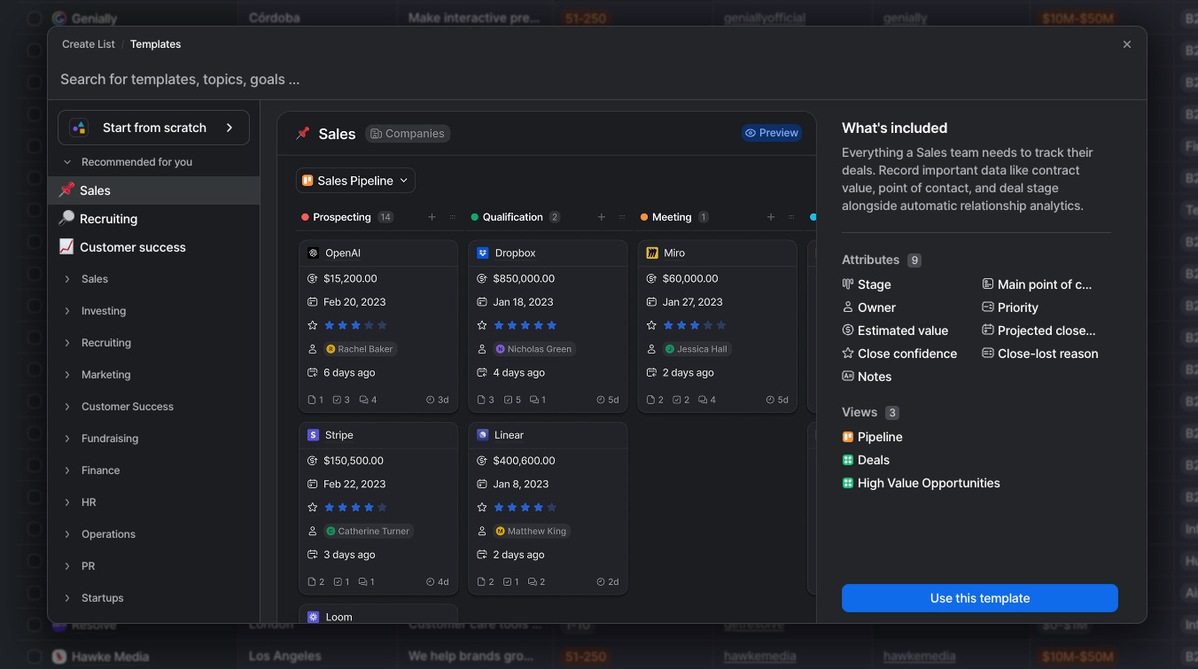Expand the Fundraising category

click(67, 439)
